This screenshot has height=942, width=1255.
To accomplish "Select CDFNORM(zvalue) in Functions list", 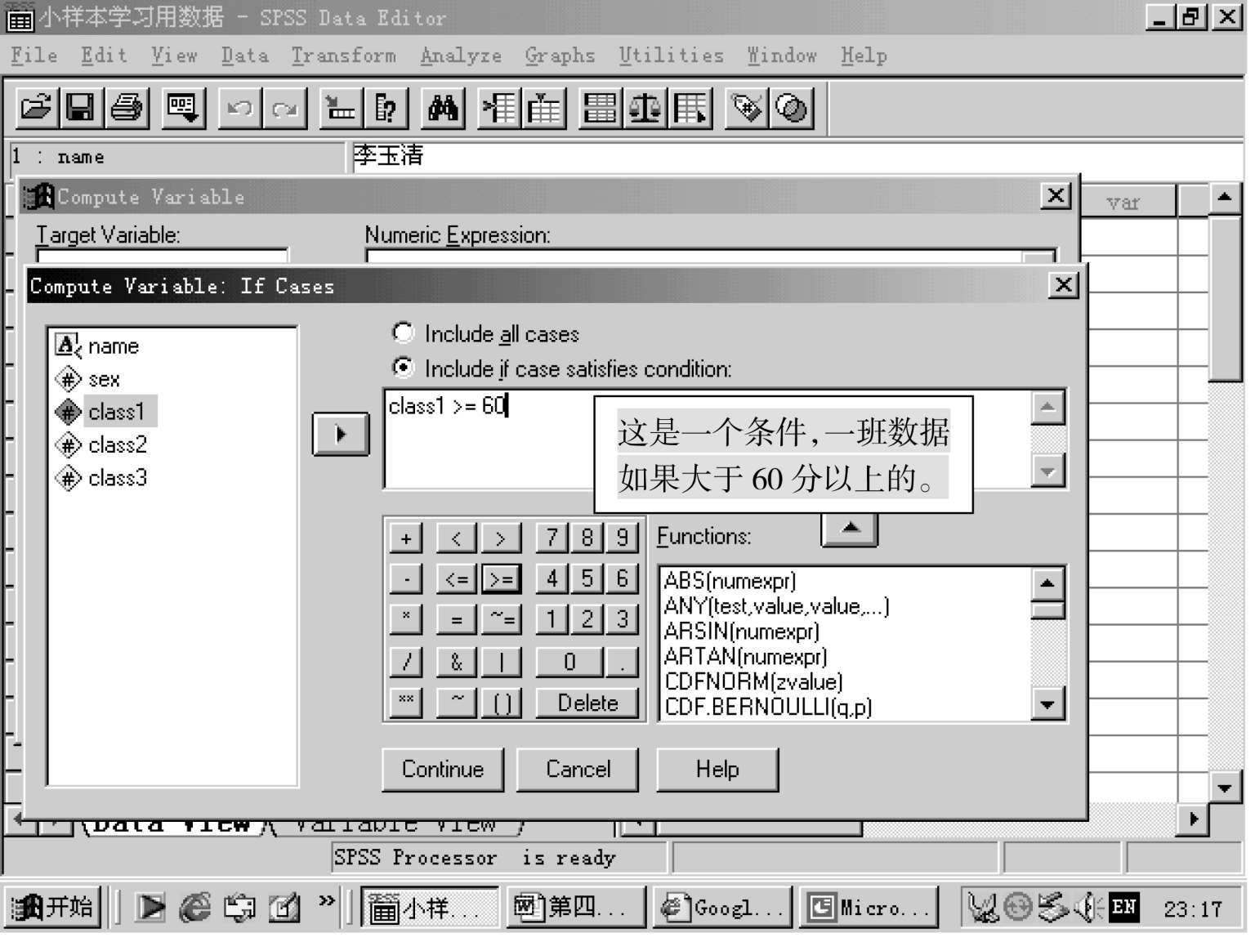I will pyautogui.click(x=754, y=682).
